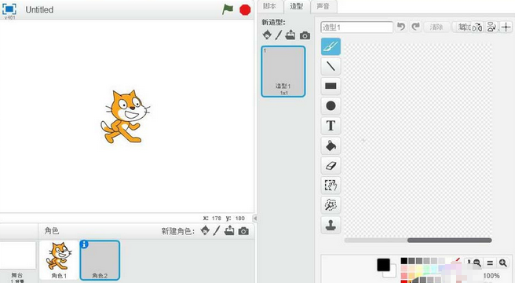The height and width of the screenshot is (283, 515).
Task: Click the cat sprite on the stage
Action: (126, 116)
